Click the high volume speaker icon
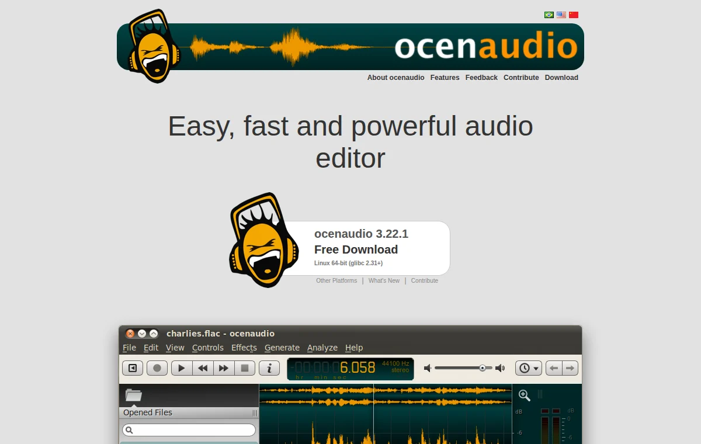This screenshot has width=701, height=444. pyautogui.click(x=500, y=368)
